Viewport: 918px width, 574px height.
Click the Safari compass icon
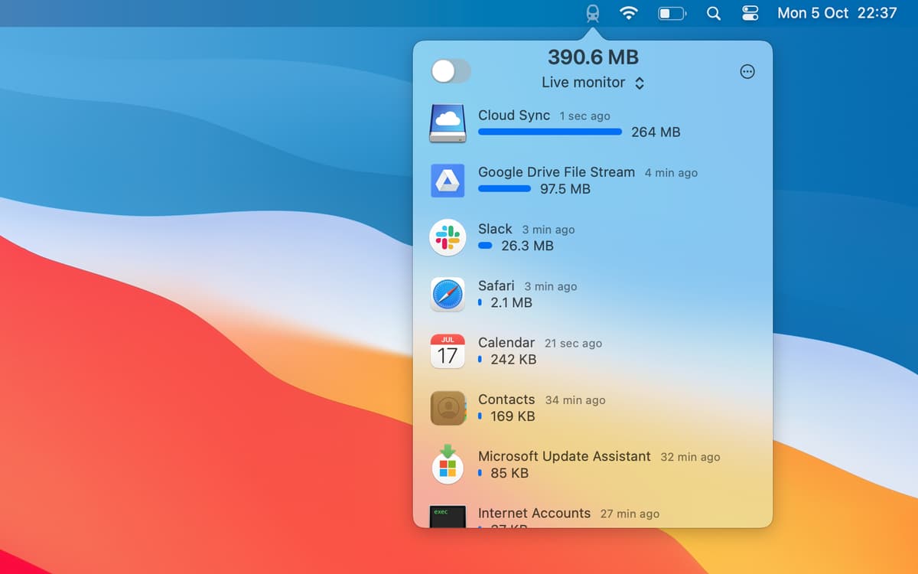(x=448, y=295)
